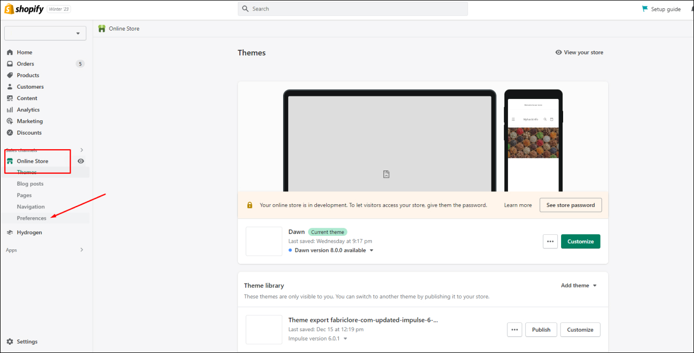This screenshot has width=694, height=353.
Task: Open Preferences under Online Store
Action: [x=32, y=218]
